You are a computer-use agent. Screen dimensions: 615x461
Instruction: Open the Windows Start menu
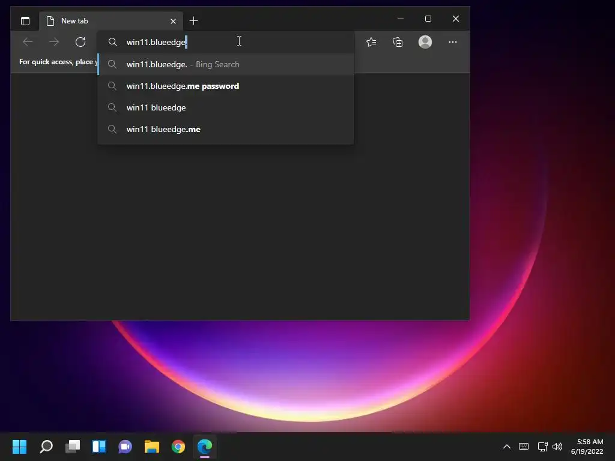point(20,447)
